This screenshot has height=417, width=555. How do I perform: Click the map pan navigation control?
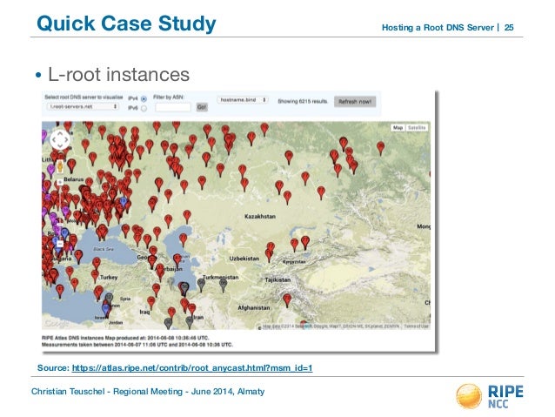point(59,138)
